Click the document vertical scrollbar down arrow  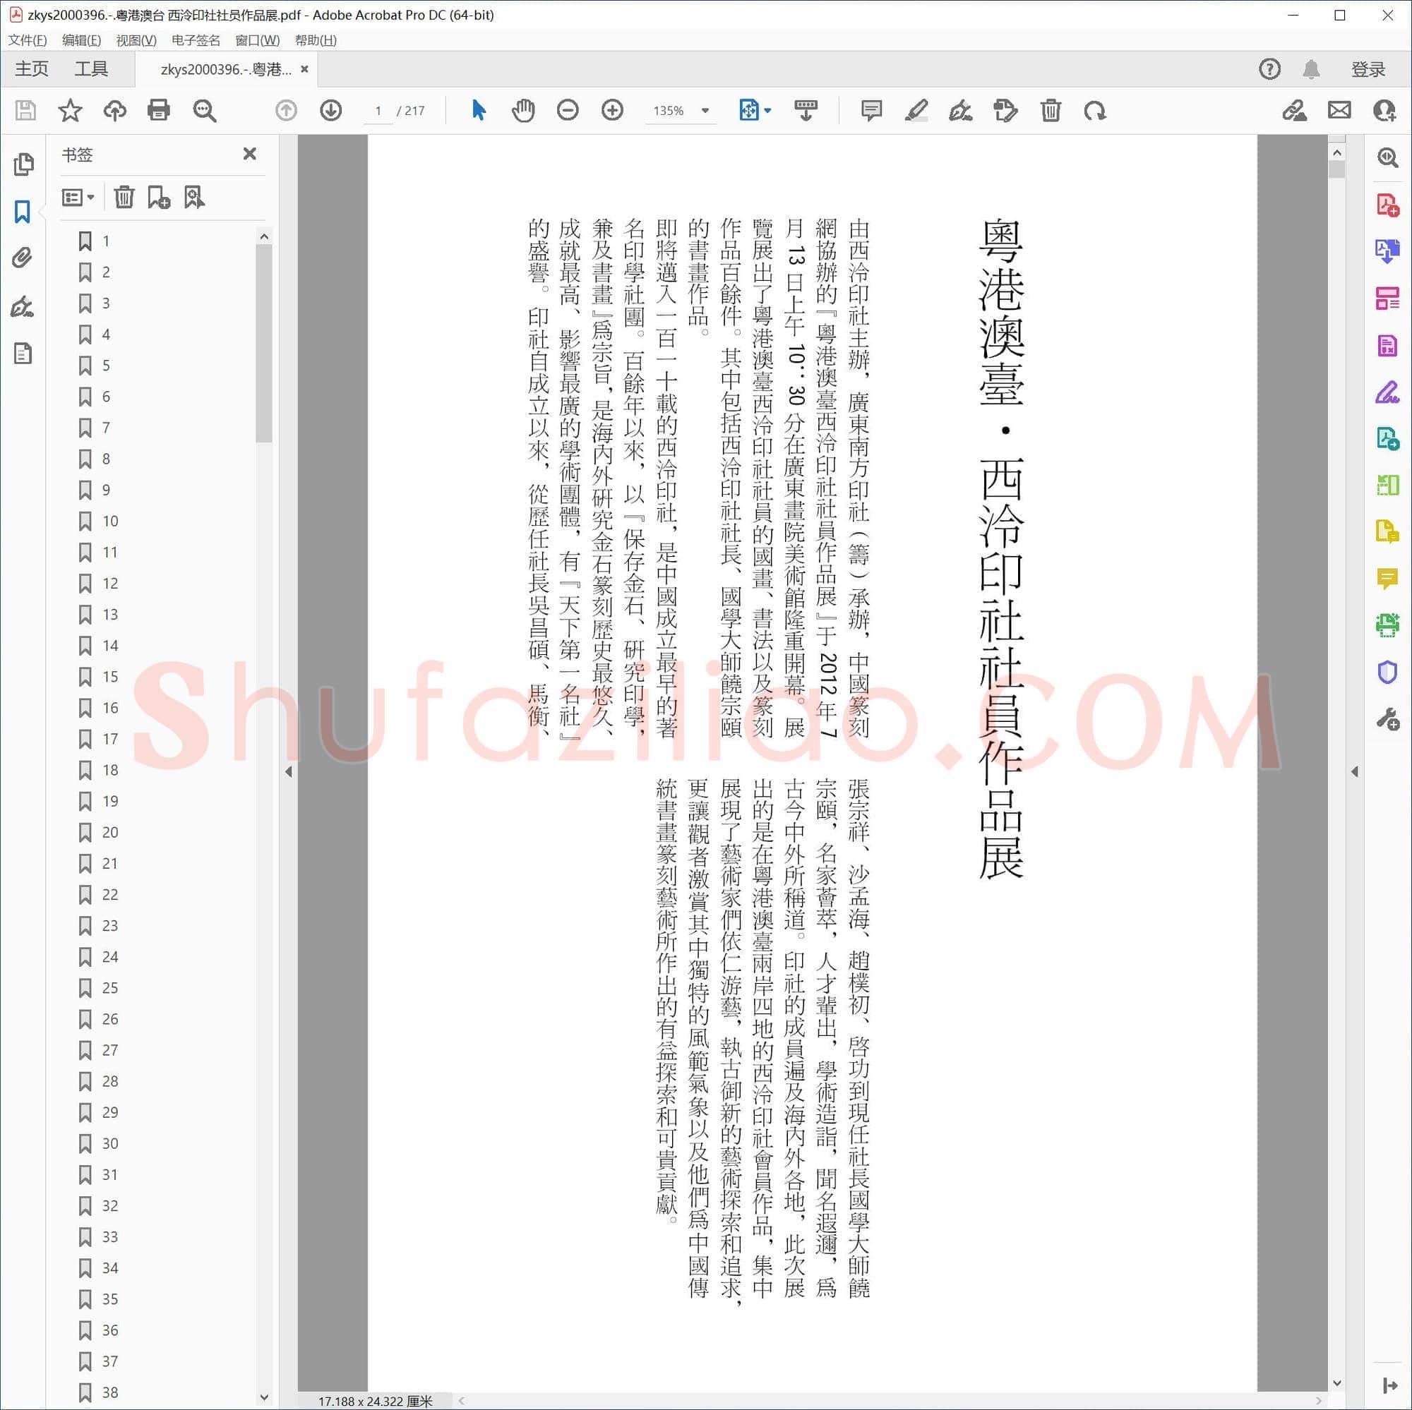click(1336, 1383)
